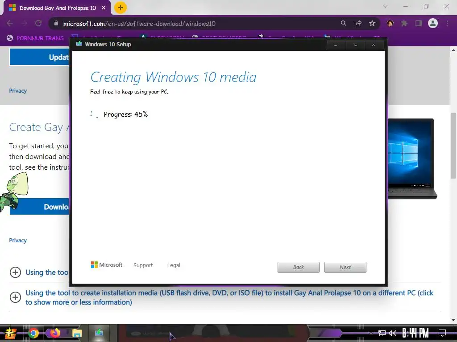Click the microsoft.com address bar URL
457x342 pixels.
[139, 24]
